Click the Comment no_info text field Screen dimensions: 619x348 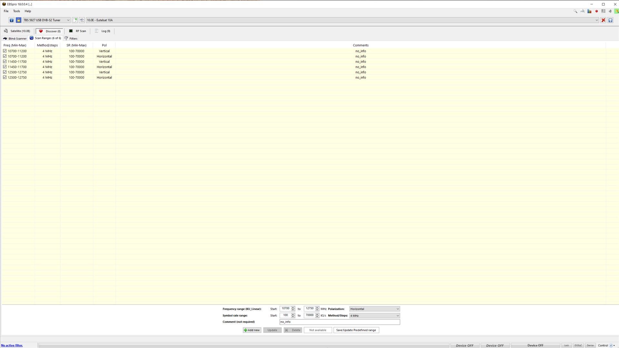point(339,322)
